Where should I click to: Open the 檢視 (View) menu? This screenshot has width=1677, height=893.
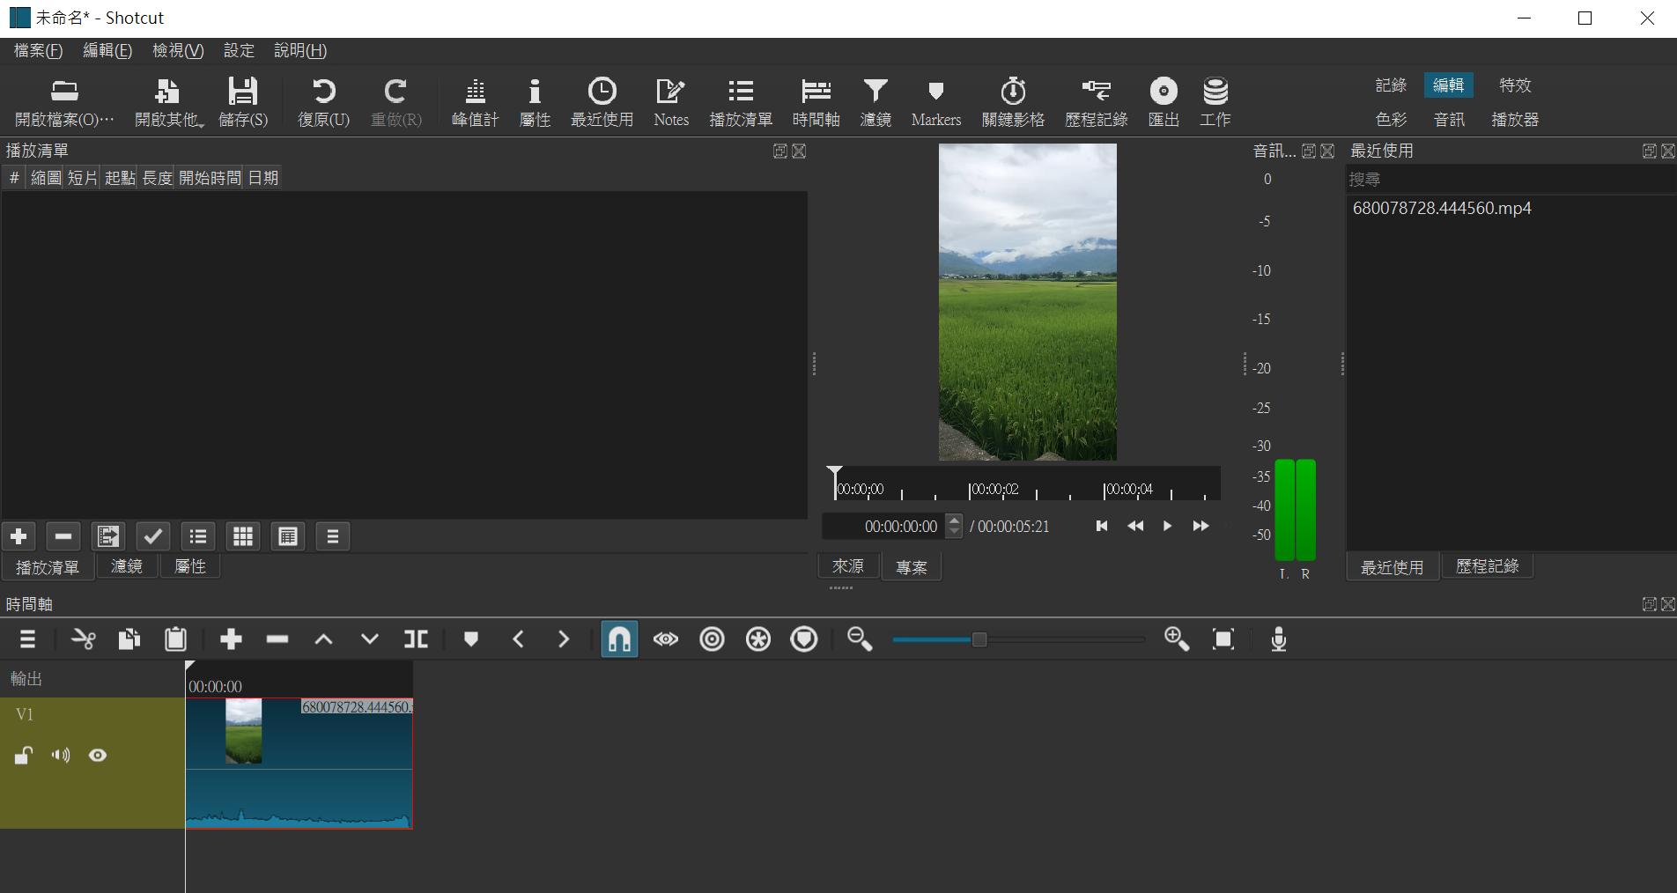pyautogui.click(x=178, y=51)
